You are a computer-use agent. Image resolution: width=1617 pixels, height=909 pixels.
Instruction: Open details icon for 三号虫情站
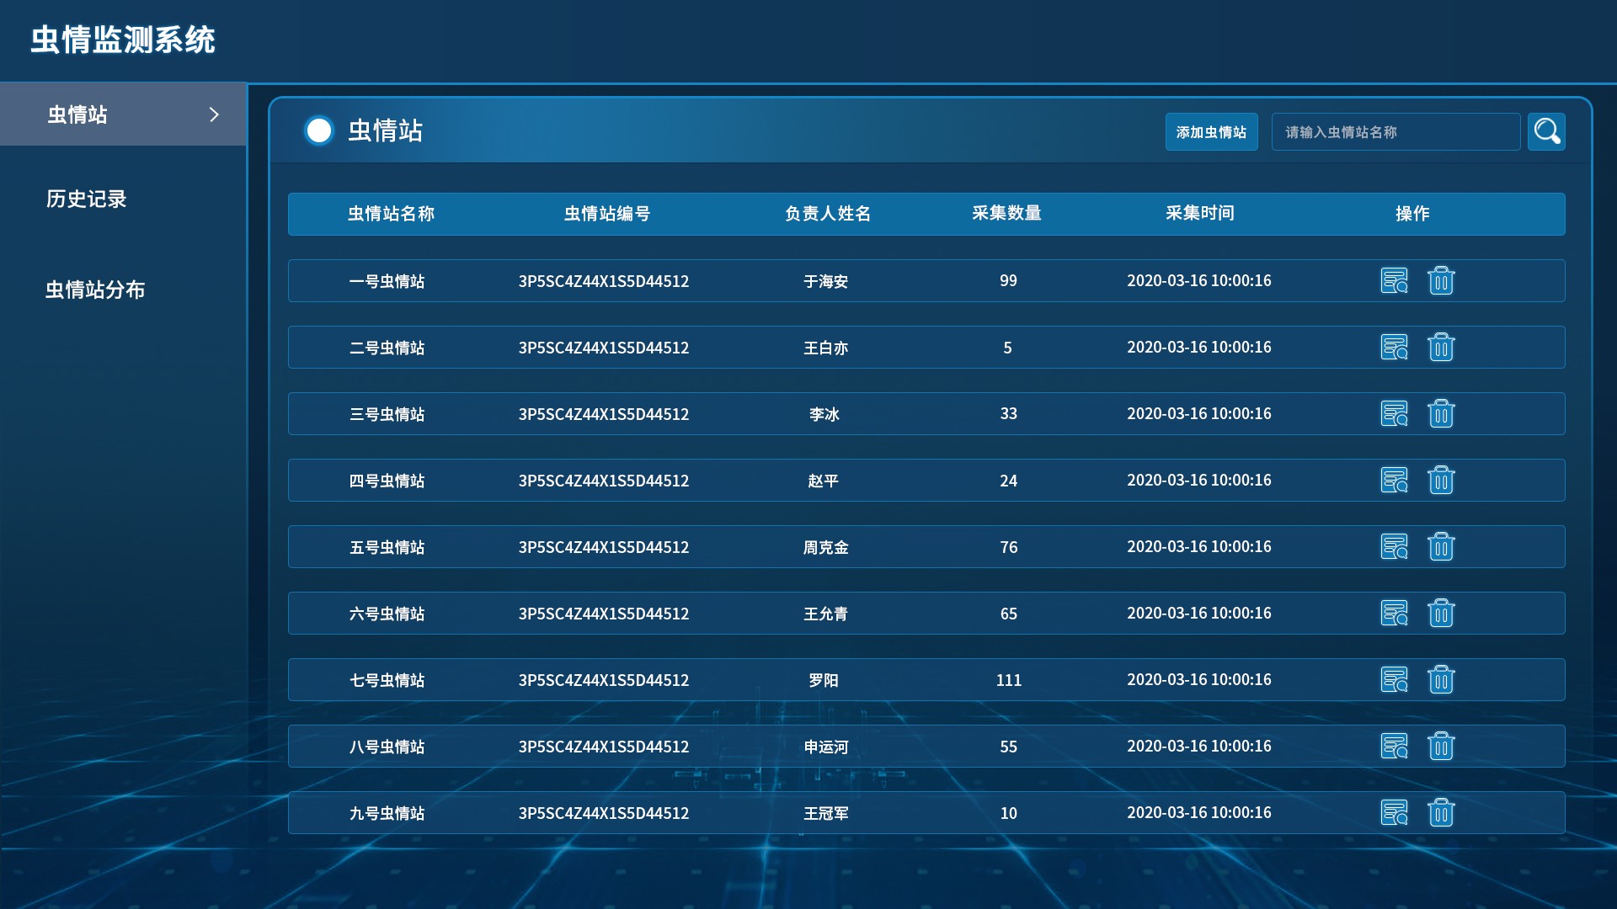click(1394, 413)
